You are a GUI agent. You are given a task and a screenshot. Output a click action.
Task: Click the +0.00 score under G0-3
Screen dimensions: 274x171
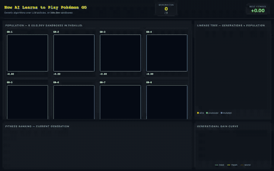(x=103, y=74)
